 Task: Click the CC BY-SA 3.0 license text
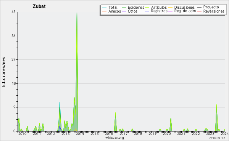(217, 138)
